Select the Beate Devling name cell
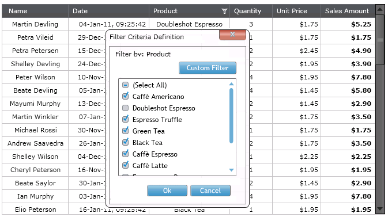388x217 pixels. coord(35,90)
